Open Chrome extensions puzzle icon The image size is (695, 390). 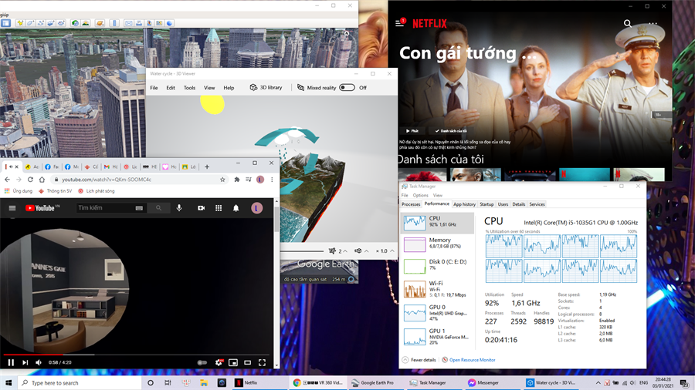237,180
